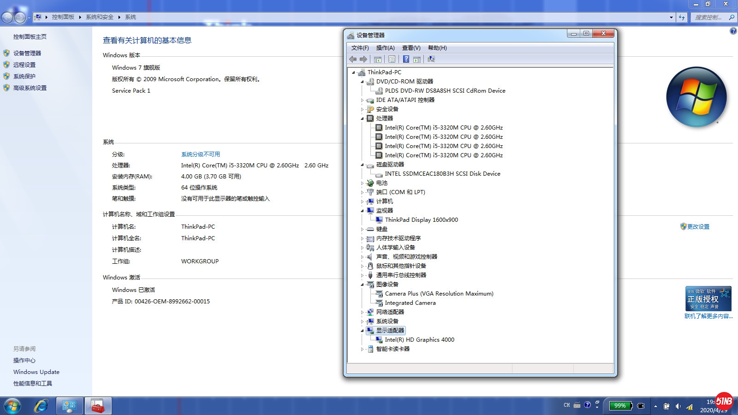The image size is (738, 415).
Task: Select Intel(R) HD Graphics 4000 adapter
Action: 419,340
